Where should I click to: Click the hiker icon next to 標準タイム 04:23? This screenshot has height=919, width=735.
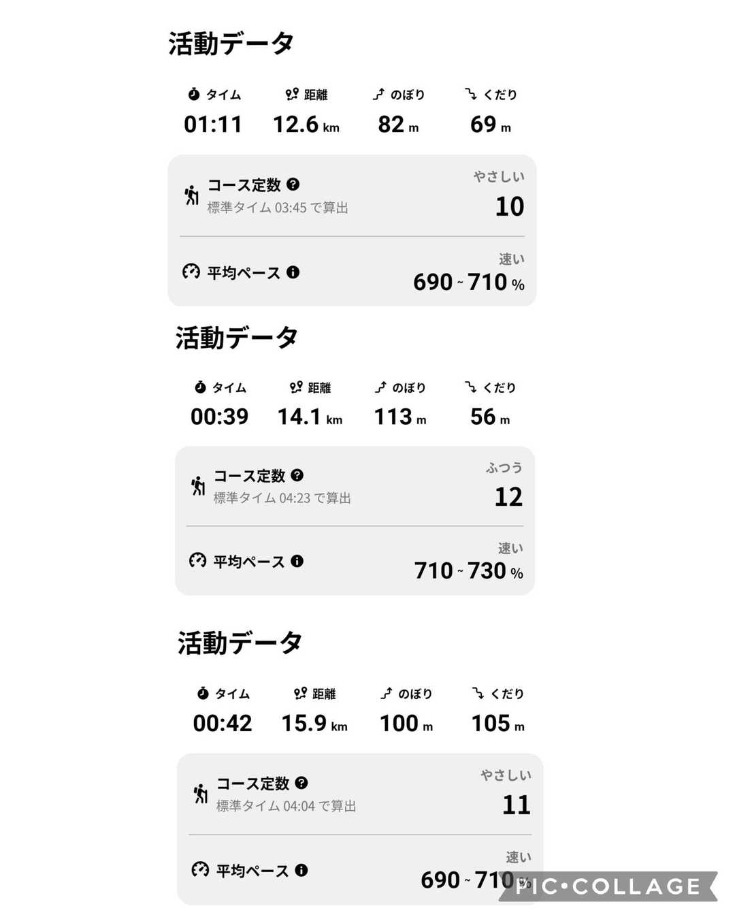point(198,486)
